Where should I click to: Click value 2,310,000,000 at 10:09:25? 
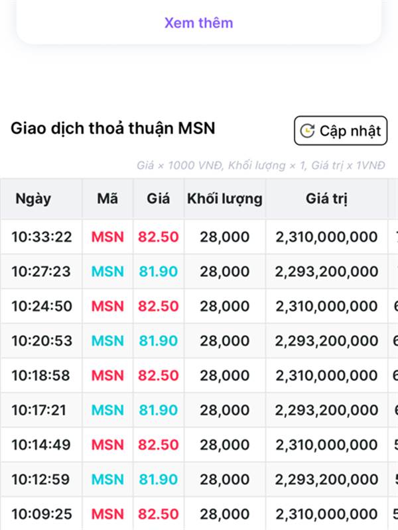tap(326, 513)
